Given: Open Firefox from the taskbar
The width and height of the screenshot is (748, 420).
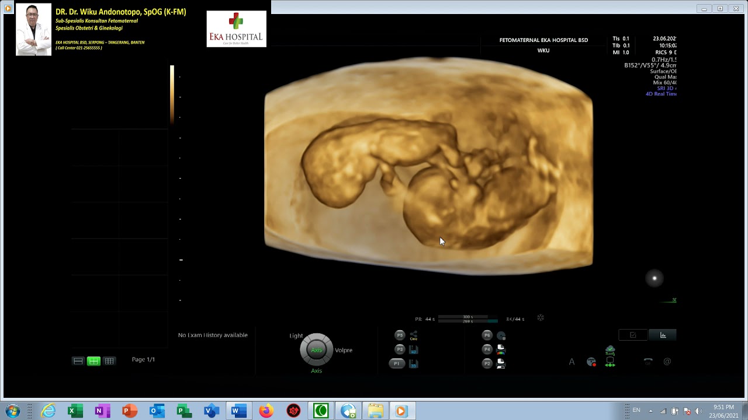Looking at the screenshot, I should (266, 411).
